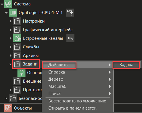Click the green task icon beside Основн
Viewport: 142px width, 113px height.
tap(21, 73)
